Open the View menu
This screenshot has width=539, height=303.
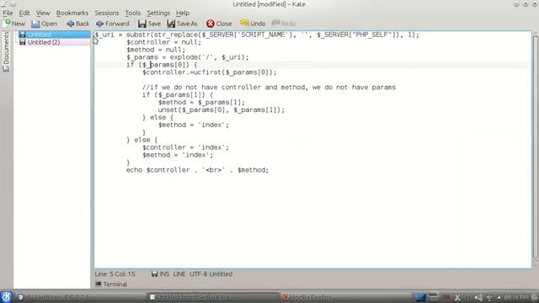[x=43, y=13]
